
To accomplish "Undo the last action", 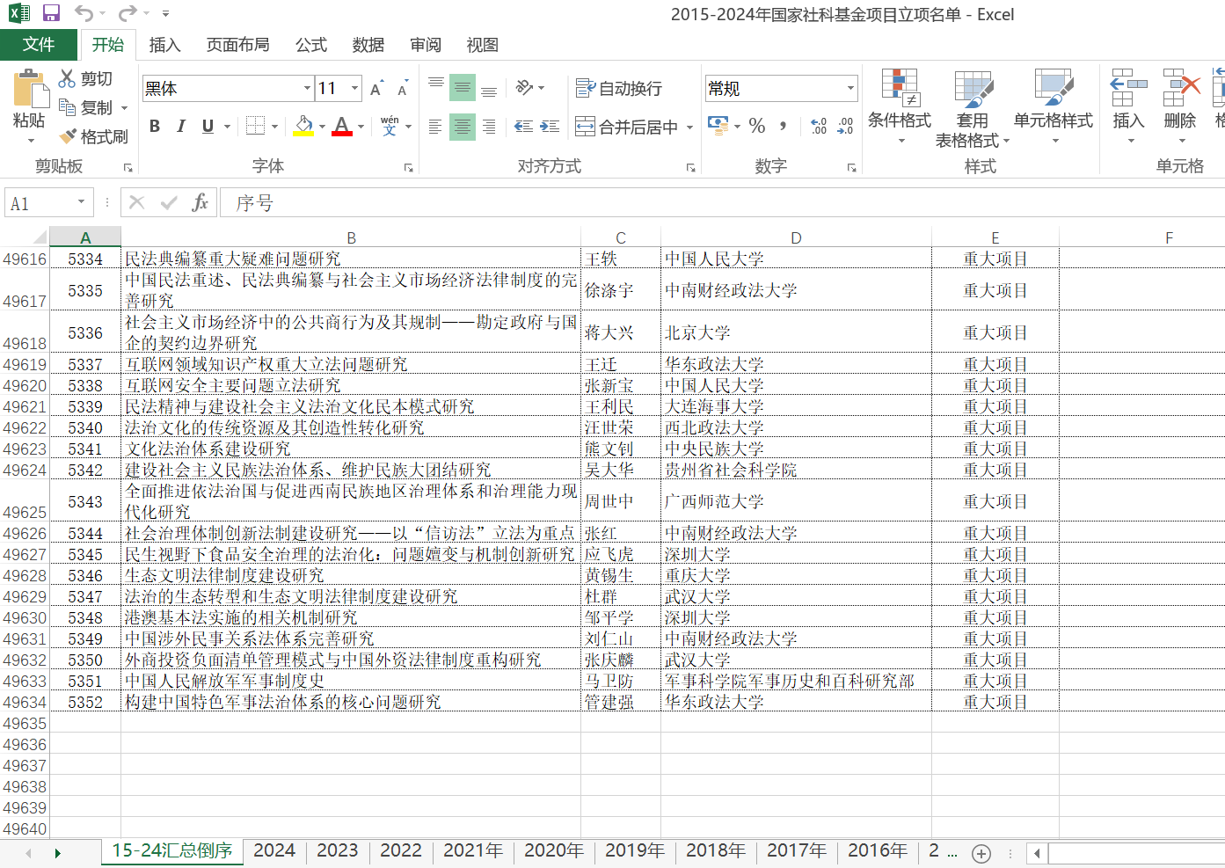I will coord(84,13).
